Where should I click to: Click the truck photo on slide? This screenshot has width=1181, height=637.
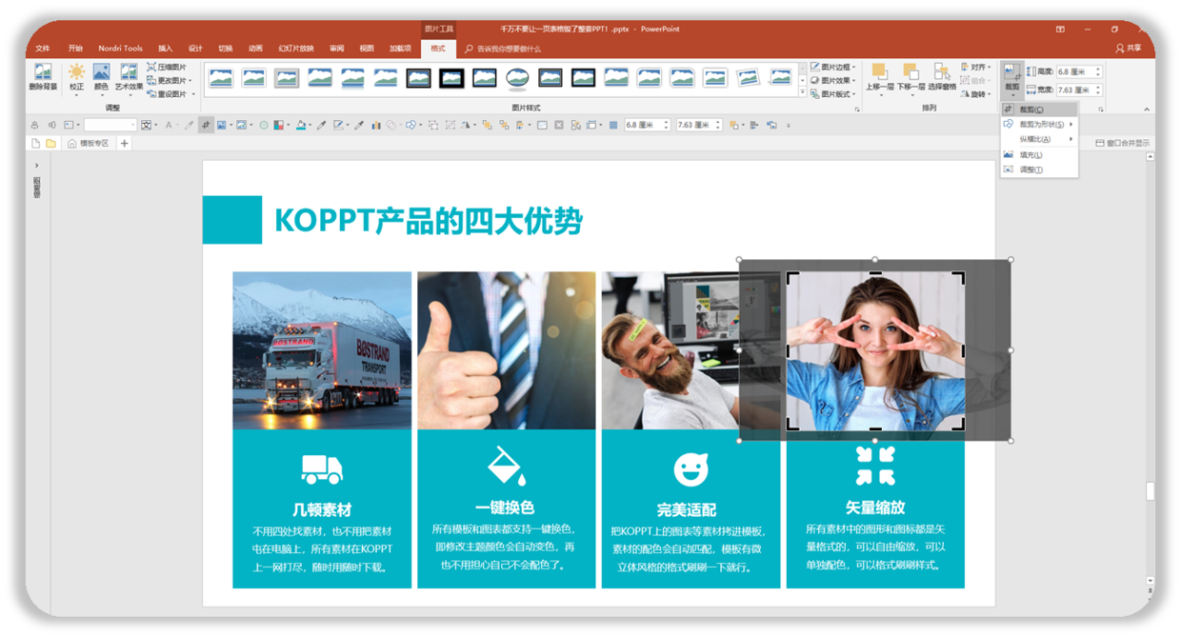pos(322,350)
